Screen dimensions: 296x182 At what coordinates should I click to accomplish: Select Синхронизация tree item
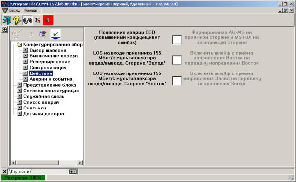(48, 68)
